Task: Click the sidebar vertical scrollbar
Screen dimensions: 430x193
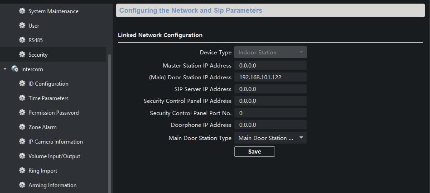Action: point(109,122)
